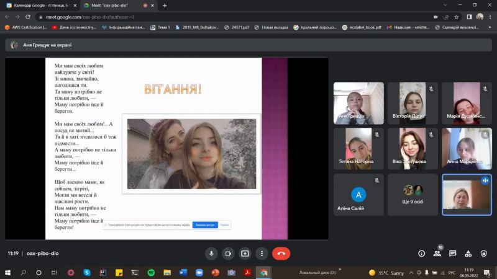Select Вікторія Дідух participant tile

[x=413, y=103]
